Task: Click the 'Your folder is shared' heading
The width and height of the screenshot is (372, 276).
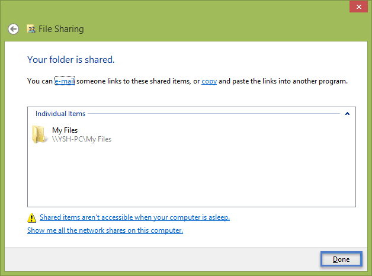Action: coord(71,59)
